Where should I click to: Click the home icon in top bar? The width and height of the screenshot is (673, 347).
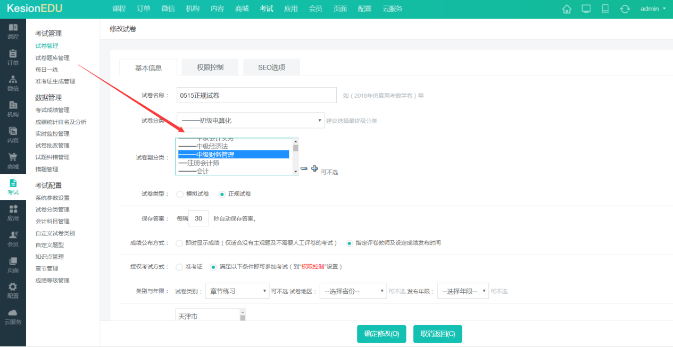567,9
